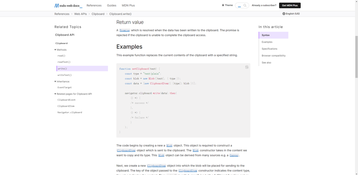Screen dimensions: 358x175
Task: Open the MDN Plus menu
Action: 128,5
